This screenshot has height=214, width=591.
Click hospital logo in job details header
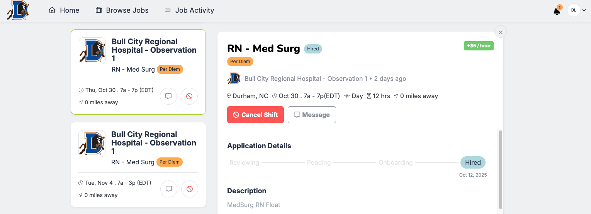[x=234, y=79]
